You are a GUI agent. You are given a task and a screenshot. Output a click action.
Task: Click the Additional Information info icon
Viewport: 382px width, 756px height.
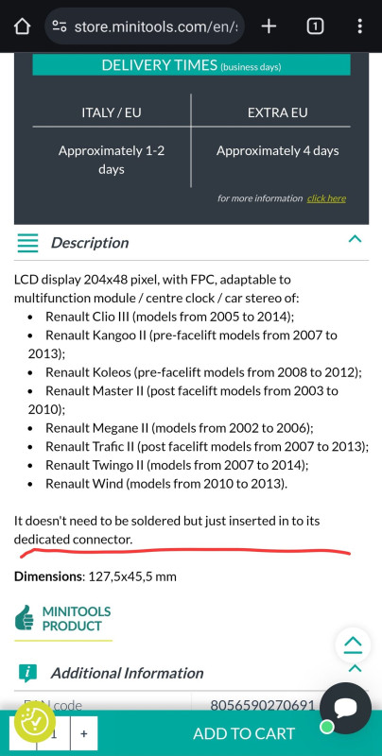(x=28, y=673)
